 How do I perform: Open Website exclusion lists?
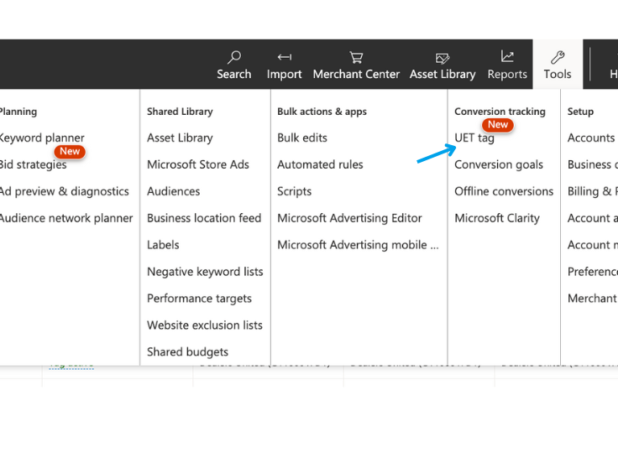click(205, 325)
